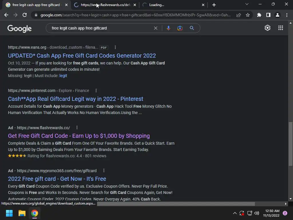Click the flashrewards.co rating text

point(67,156)
